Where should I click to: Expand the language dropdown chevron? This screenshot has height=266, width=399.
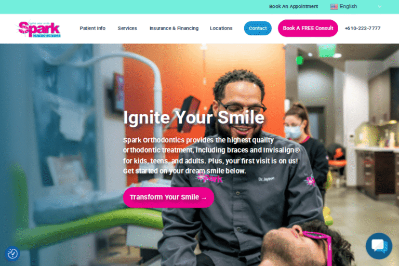pos(379,7)
